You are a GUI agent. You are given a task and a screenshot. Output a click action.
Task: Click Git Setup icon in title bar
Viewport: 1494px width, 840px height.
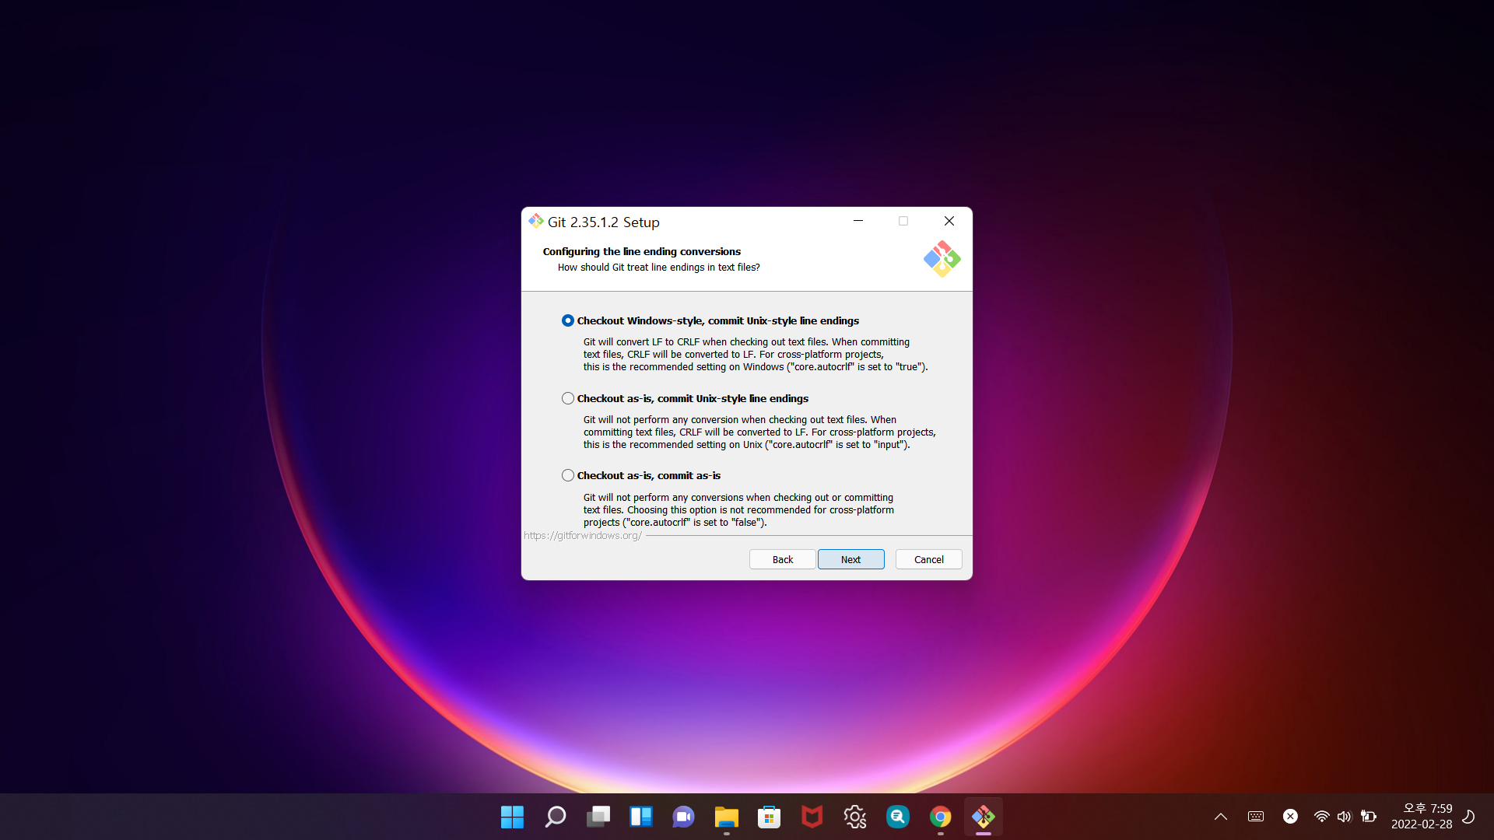[x=536, y=222]
